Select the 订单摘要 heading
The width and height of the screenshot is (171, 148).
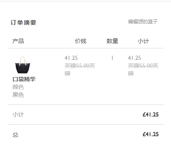click(23, 23)
